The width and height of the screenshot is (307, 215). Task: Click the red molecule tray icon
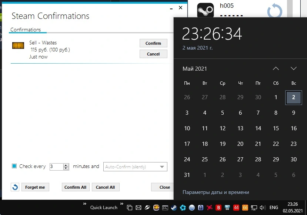210,207
